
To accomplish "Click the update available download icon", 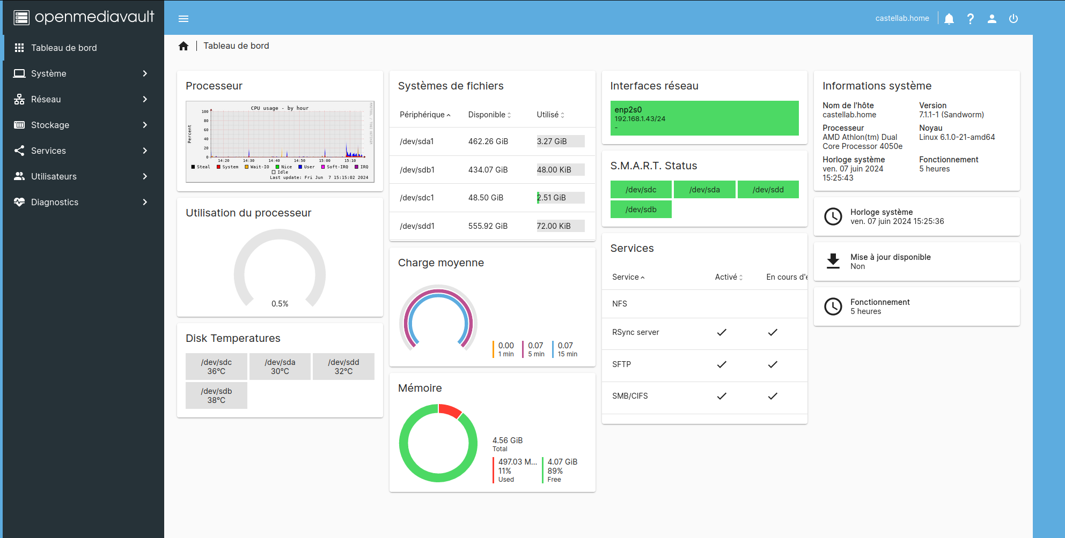I will point(833,261).
